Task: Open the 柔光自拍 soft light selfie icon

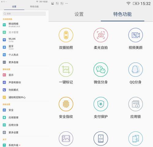Action: (101, 35)
